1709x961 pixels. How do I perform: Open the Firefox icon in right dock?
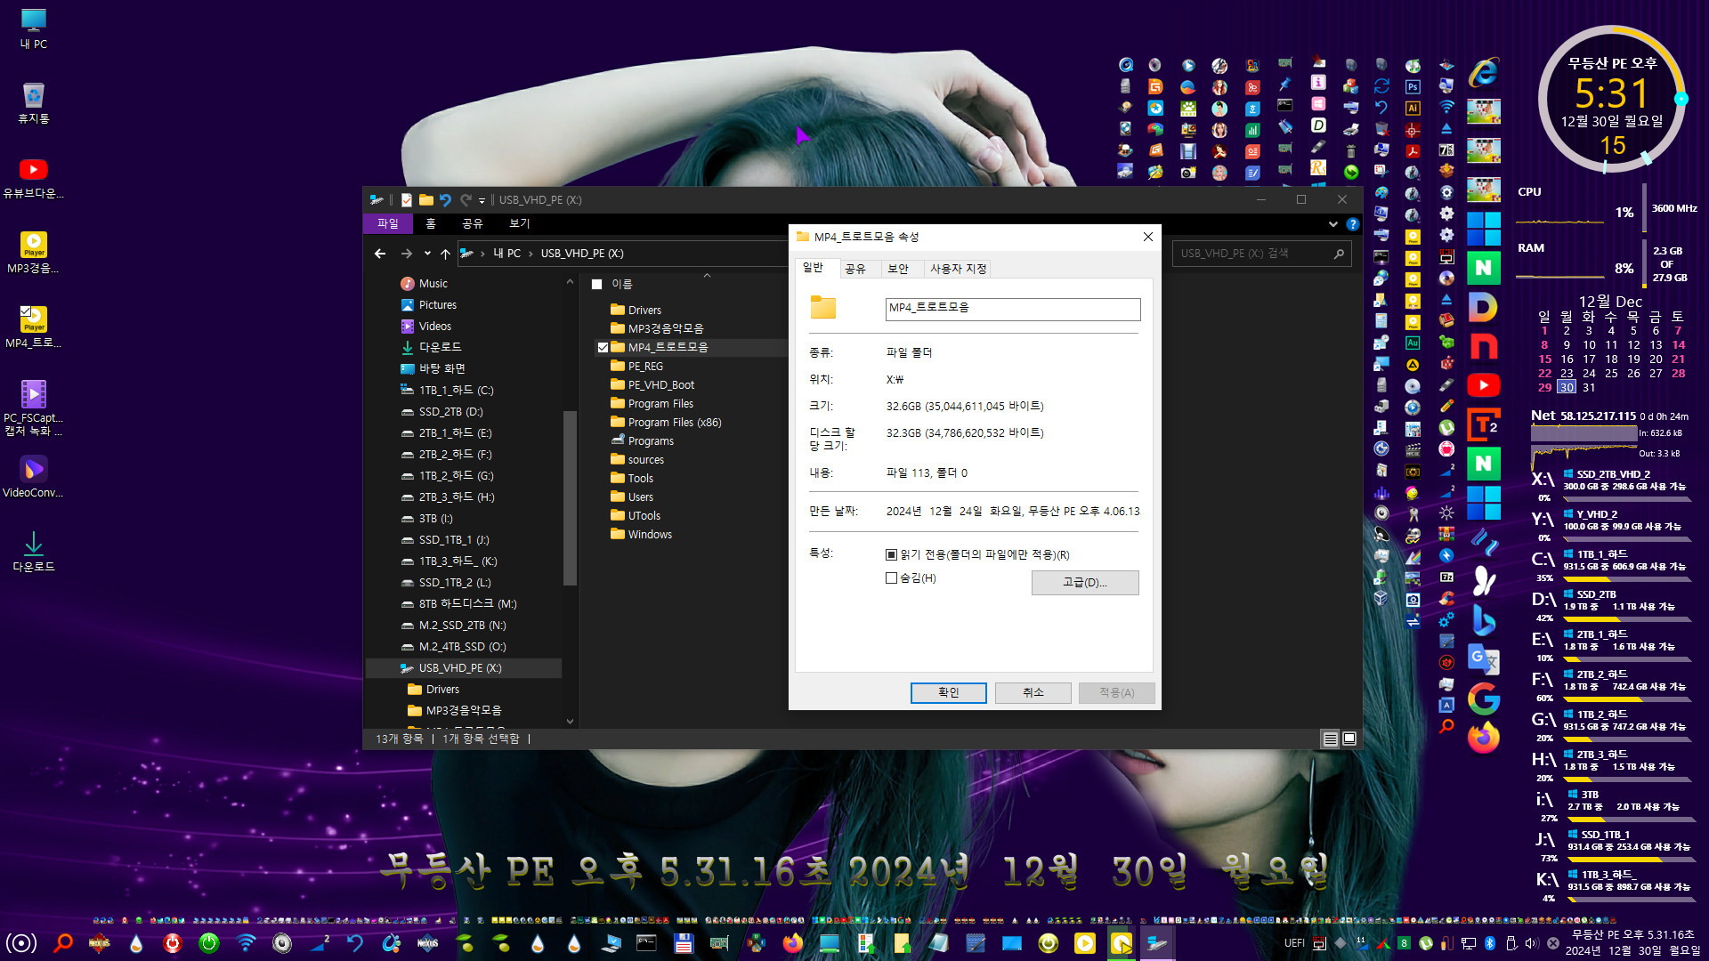click(1484, 738)
